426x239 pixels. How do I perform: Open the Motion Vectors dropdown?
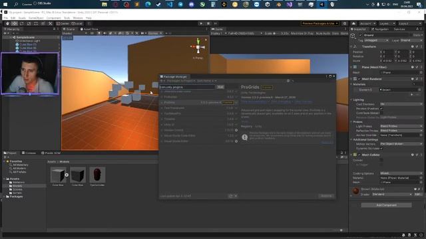(x=401, y=144)
